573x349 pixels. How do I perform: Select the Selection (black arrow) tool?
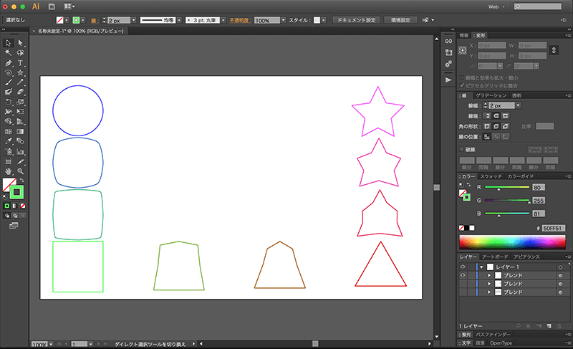(x=8, y=43)
